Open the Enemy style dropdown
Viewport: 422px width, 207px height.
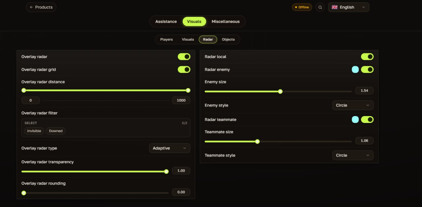click(353, 105)
